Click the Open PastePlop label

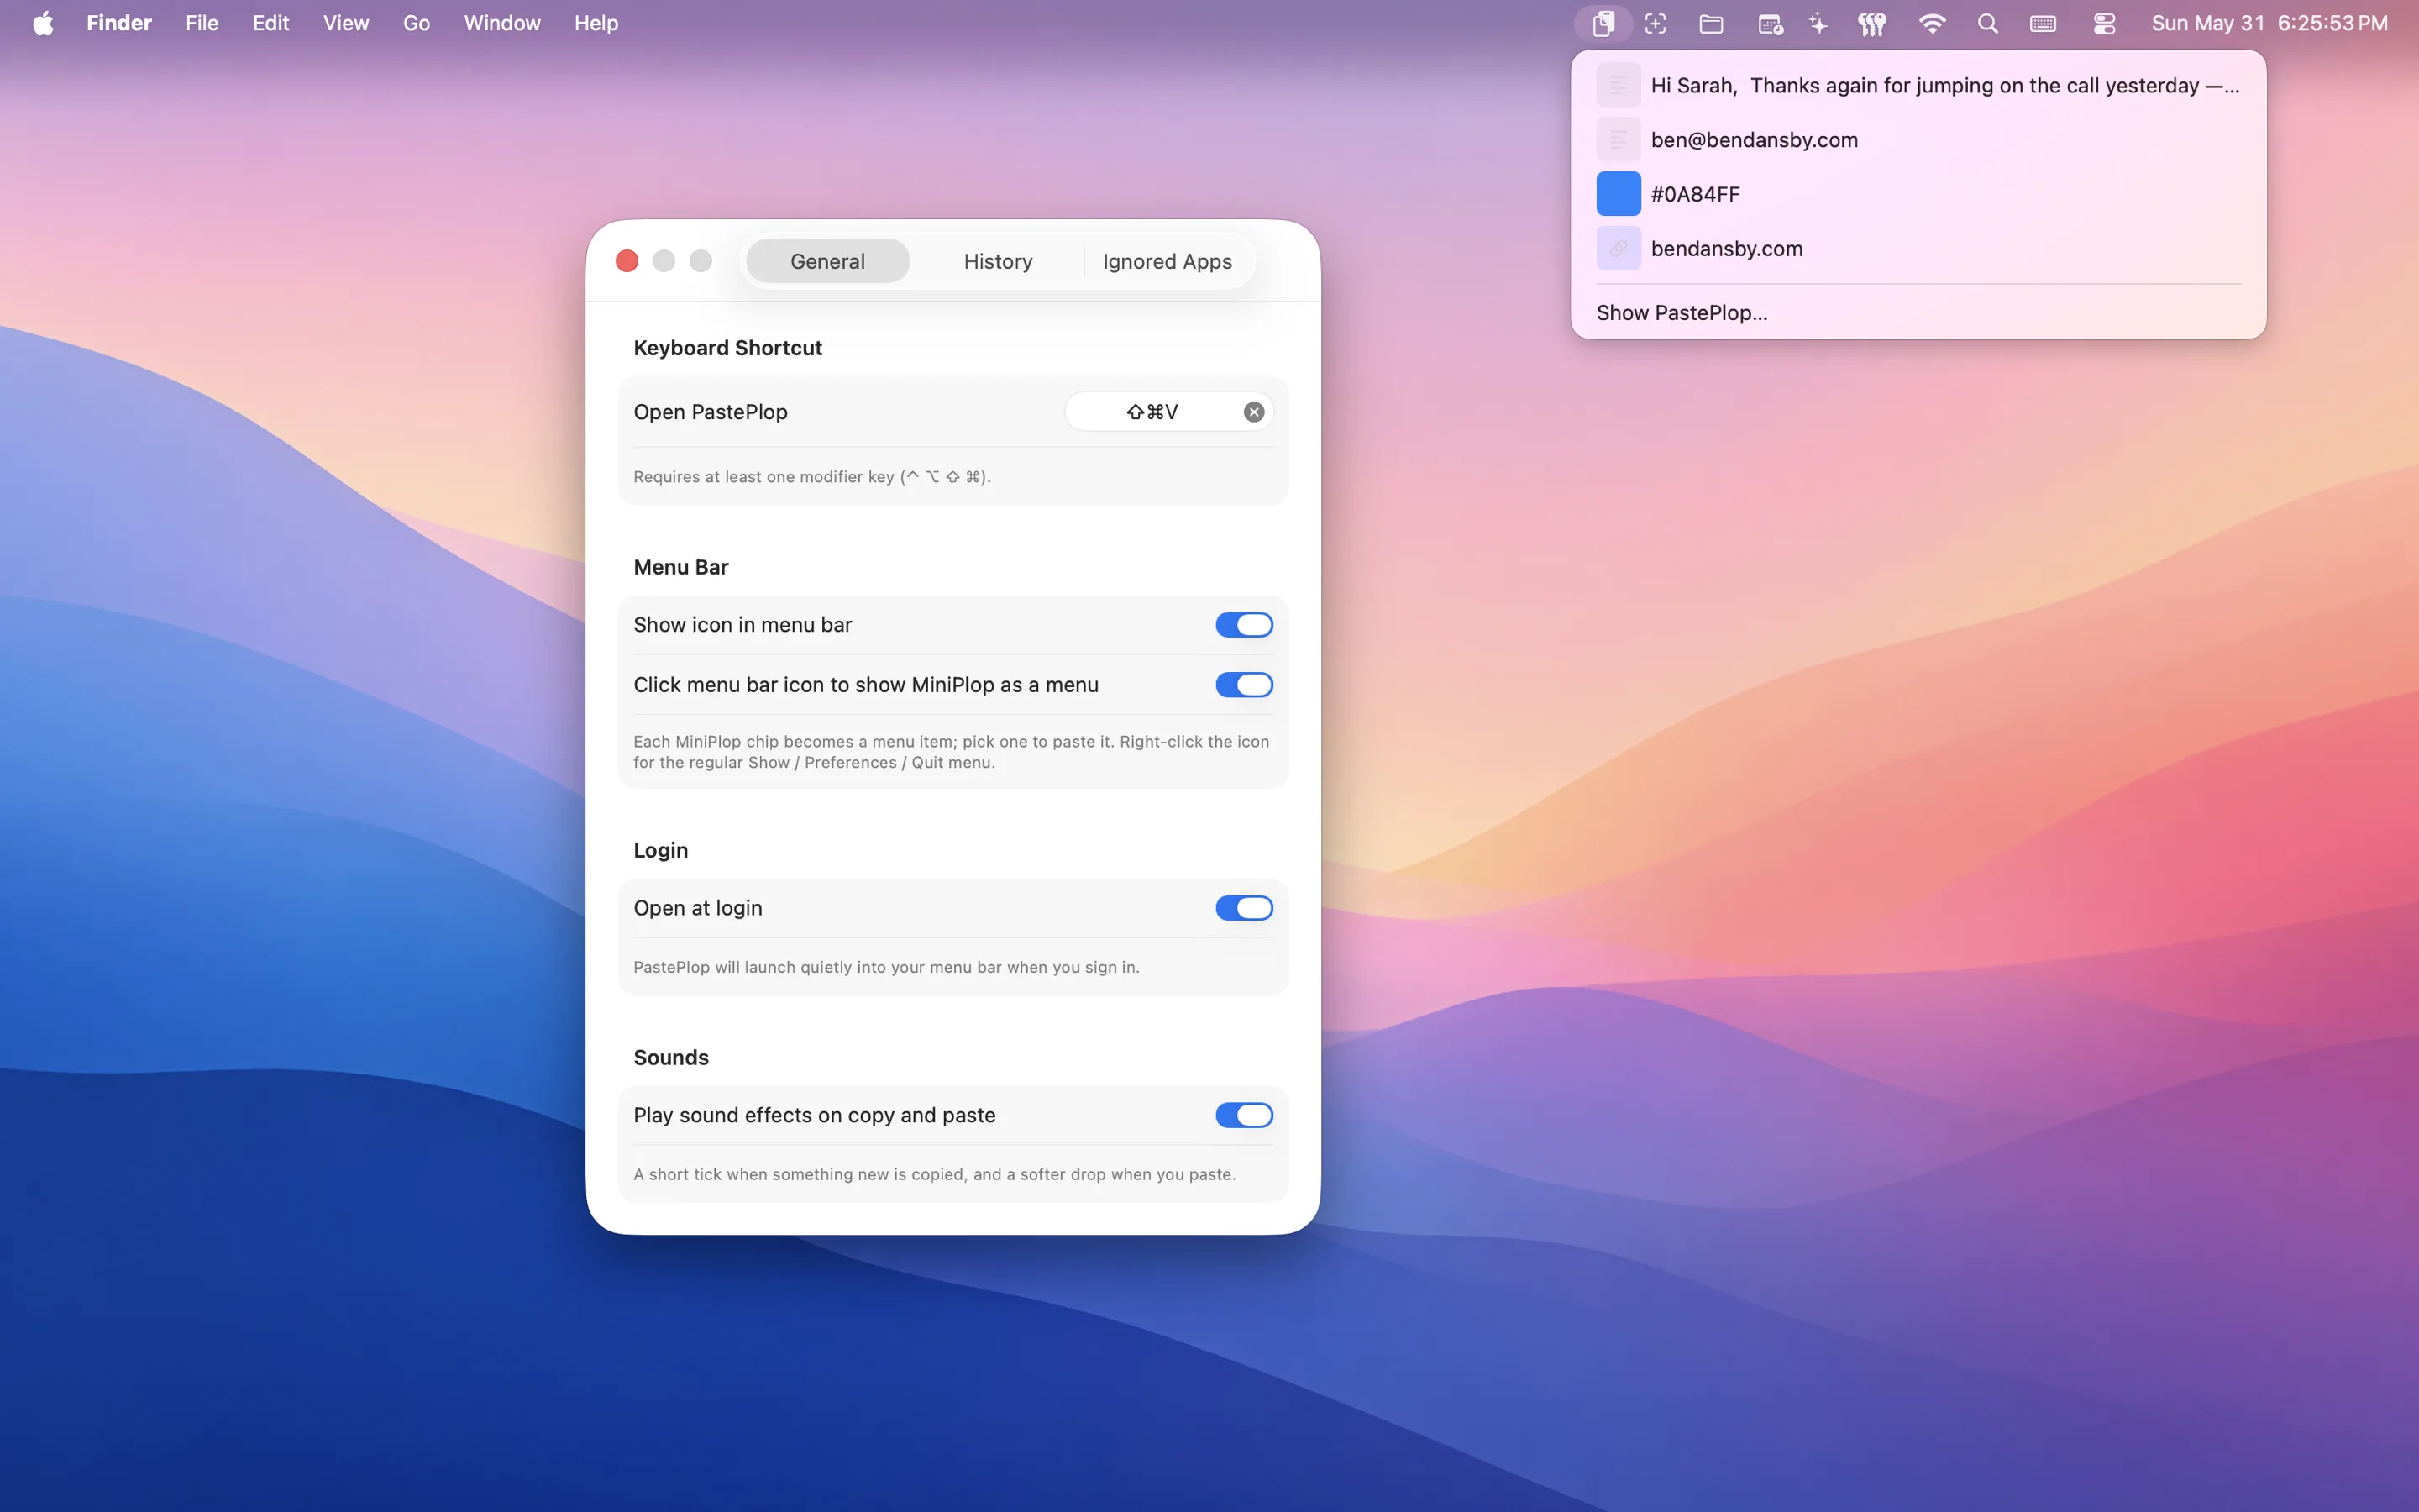click(711, 412)
